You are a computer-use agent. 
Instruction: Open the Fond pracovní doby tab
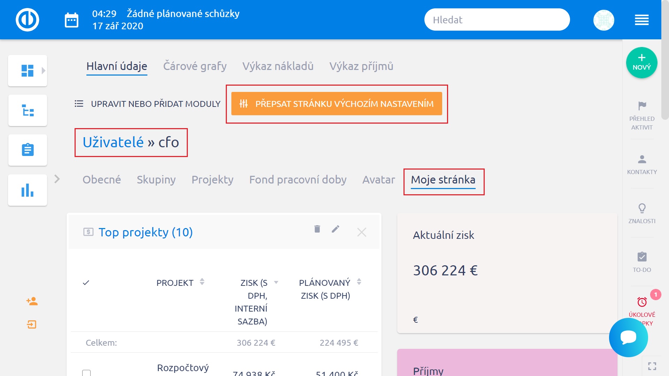point(298,180)
